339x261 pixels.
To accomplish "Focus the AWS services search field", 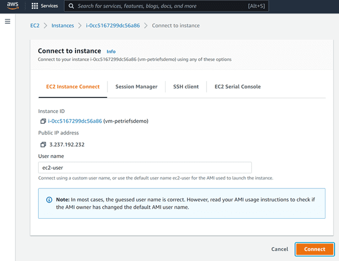I will pyautogui.click(x=167, y=6).
